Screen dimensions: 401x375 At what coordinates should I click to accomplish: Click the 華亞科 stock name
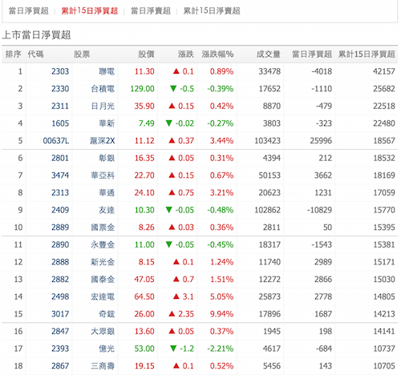click(x=103, y=175)
